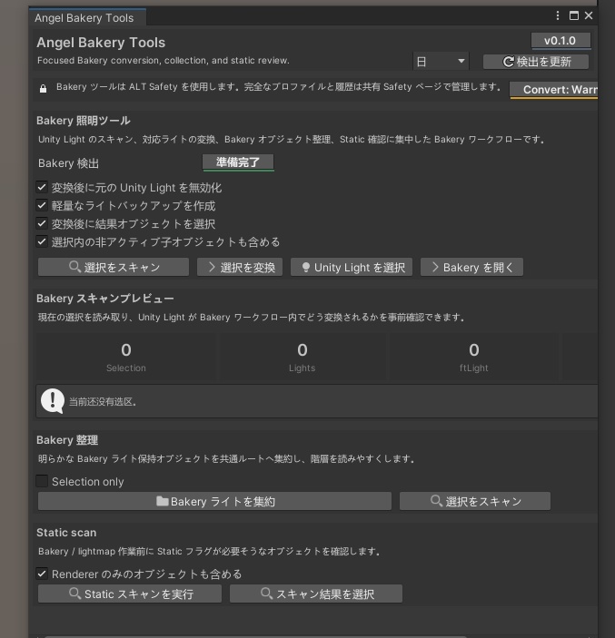
Task: Click the Static スキャンを実行 button
Action: pyautogui.click(x=130, y=594)
